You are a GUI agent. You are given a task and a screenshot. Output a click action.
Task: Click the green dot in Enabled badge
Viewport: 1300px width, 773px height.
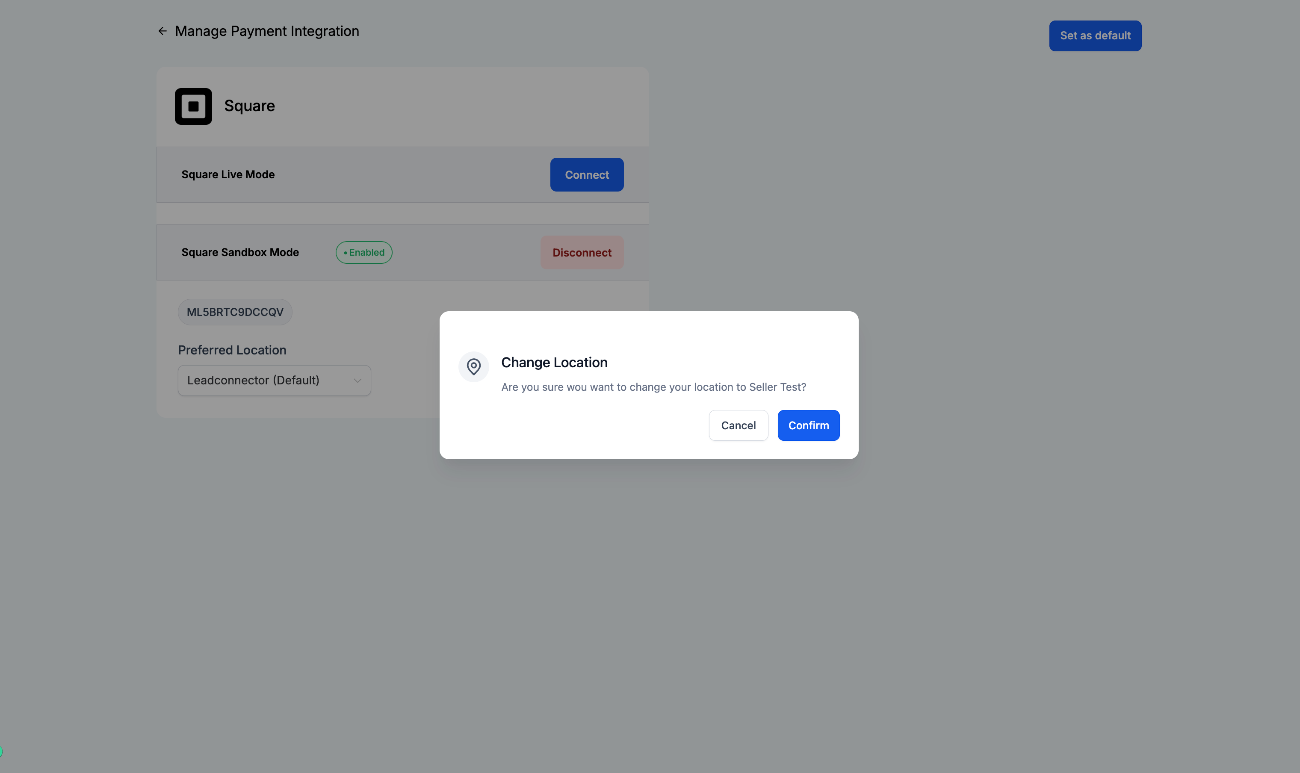tap(346, 253)
